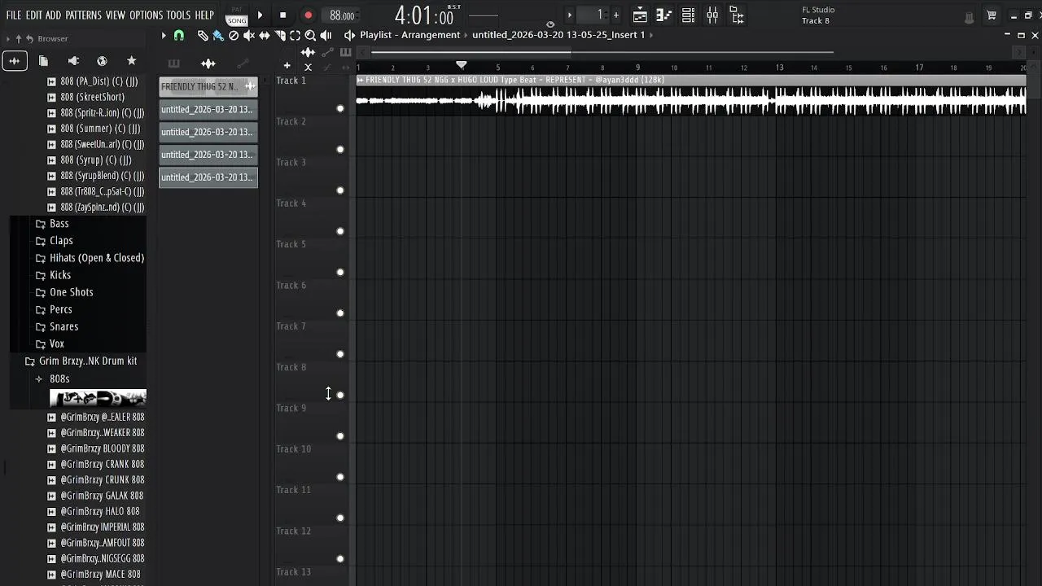
Task: Open the TOOLS menu
Action: pos(178,15)
